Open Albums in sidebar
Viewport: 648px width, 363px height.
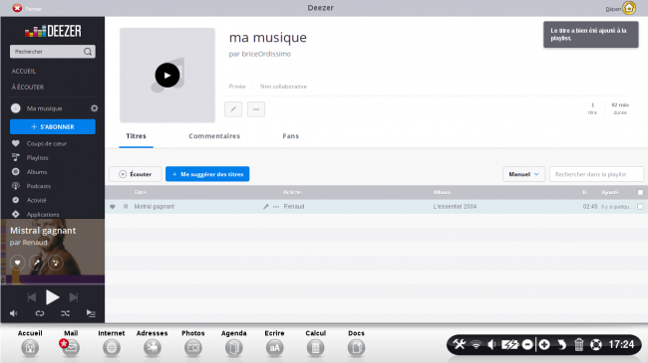(x=37, y=172)
